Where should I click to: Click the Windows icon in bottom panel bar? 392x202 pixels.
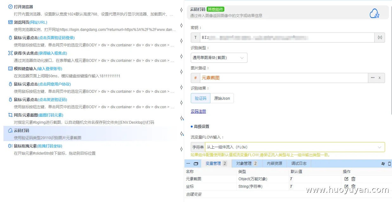[383, 163]
